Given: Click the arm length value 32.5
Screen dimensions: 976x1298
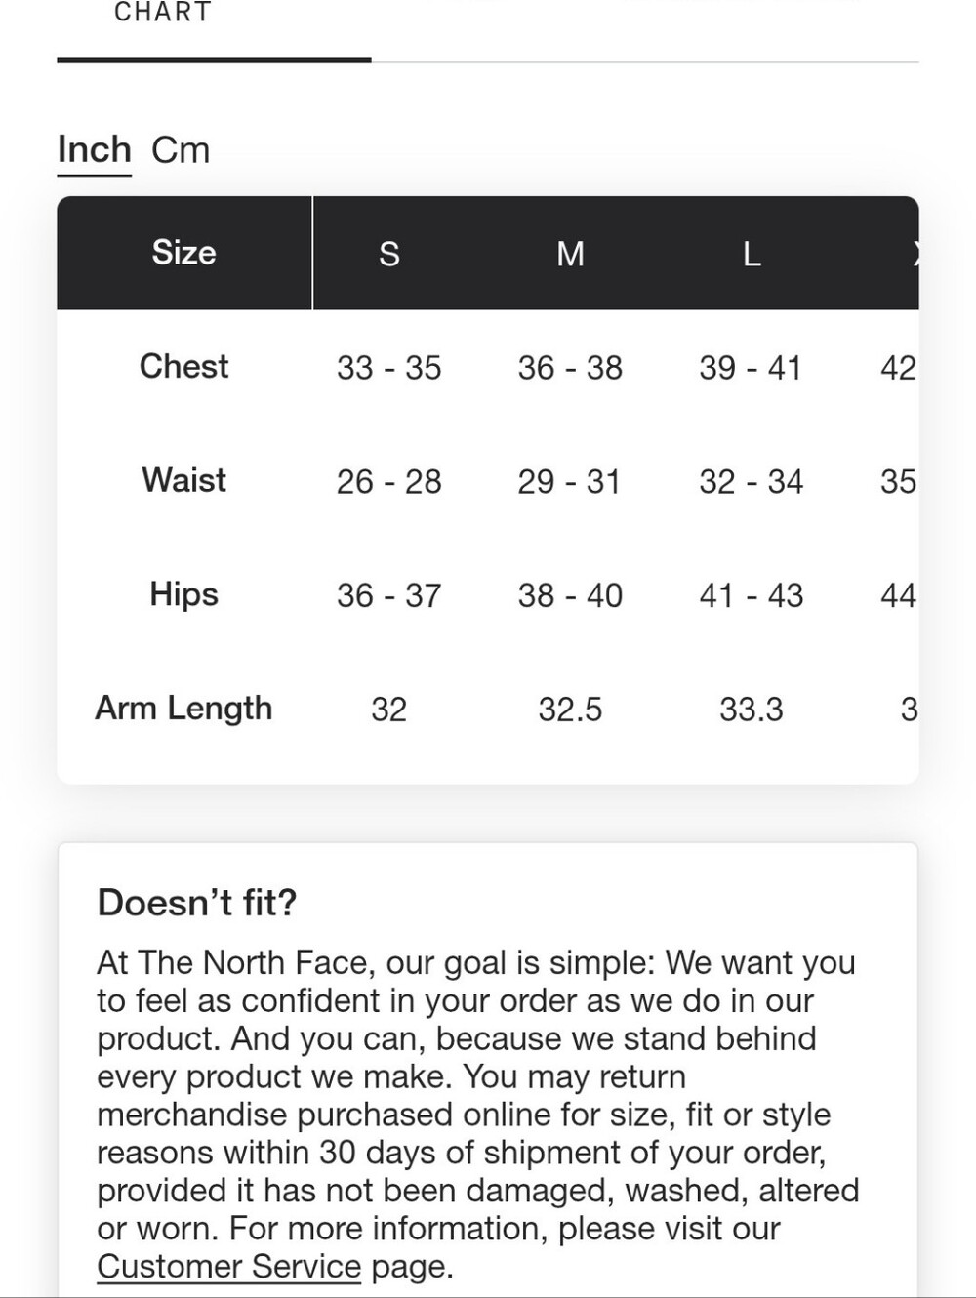Looking at the screenshot, I should tap(570, 710).
